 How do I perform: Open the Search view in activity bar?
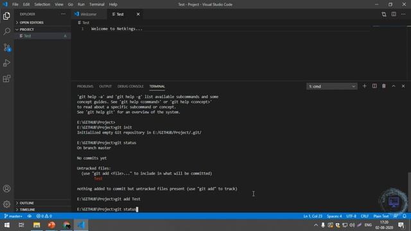coord(6,31)
